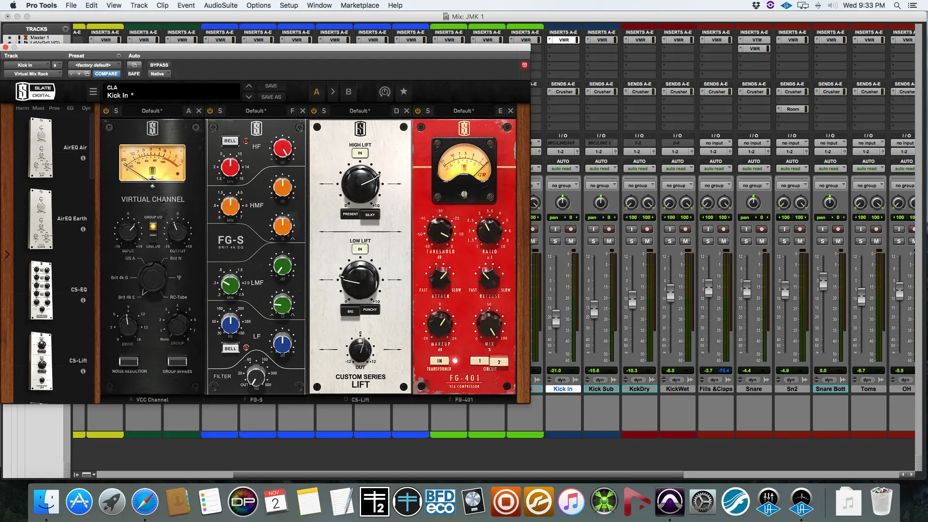Click the Slate Digital logo
928x522 pixels.
click(x=35, y=91)
